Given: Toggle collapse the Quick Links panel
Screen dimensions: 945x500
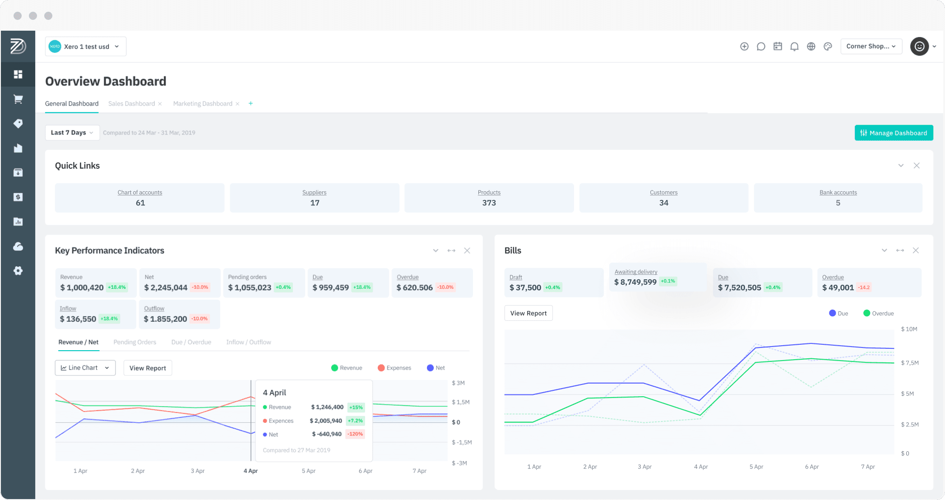Looking at the screenshot, I should [901, 166].
